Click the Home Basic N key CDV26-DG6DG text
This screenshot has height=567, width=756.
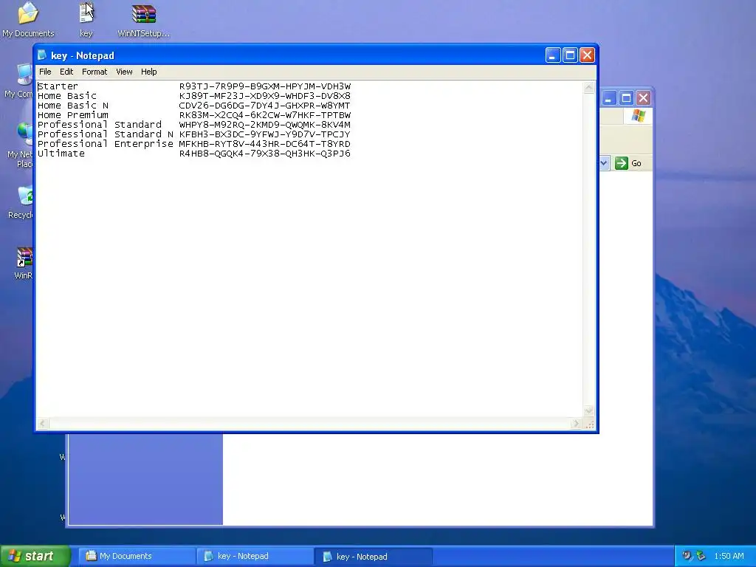tap(265, 106)
